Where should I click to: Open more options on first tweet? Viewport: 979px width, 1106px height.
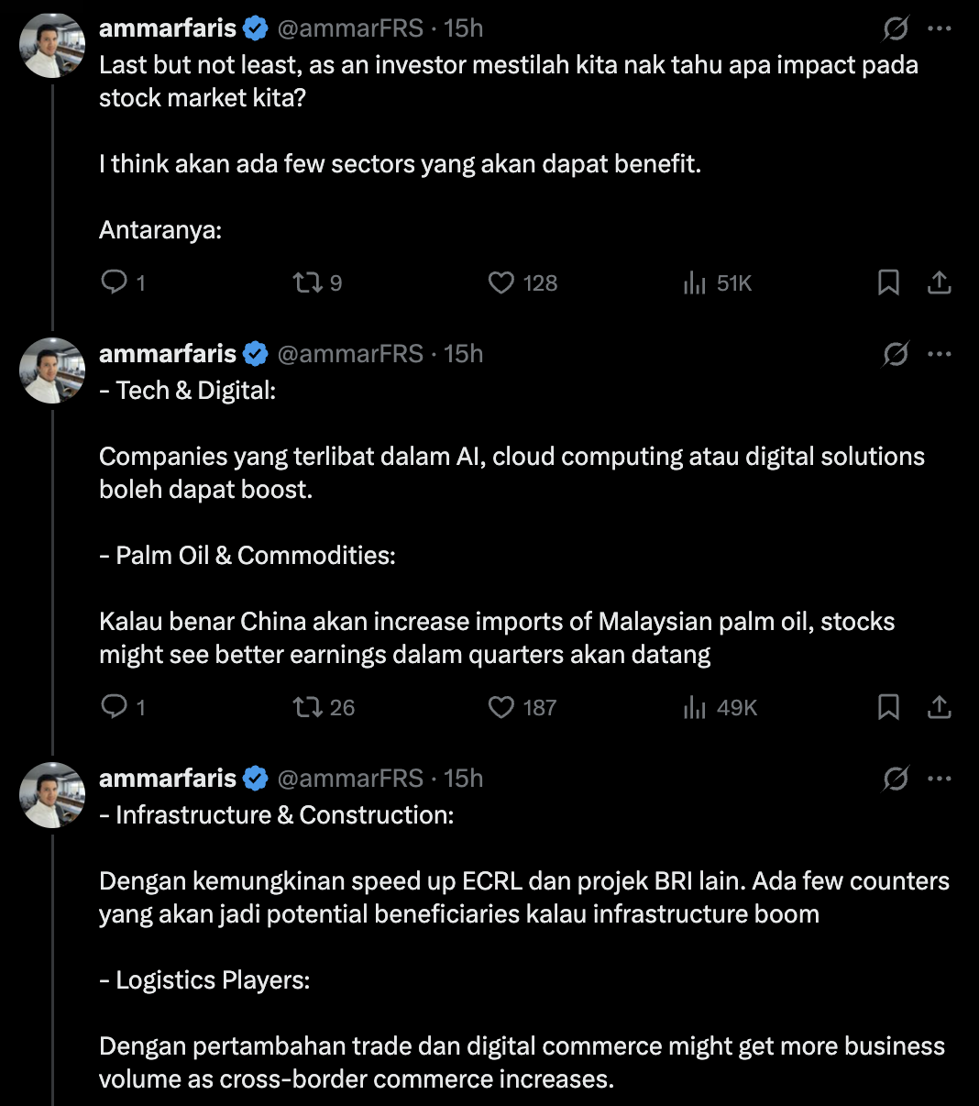tap(940, 28)
